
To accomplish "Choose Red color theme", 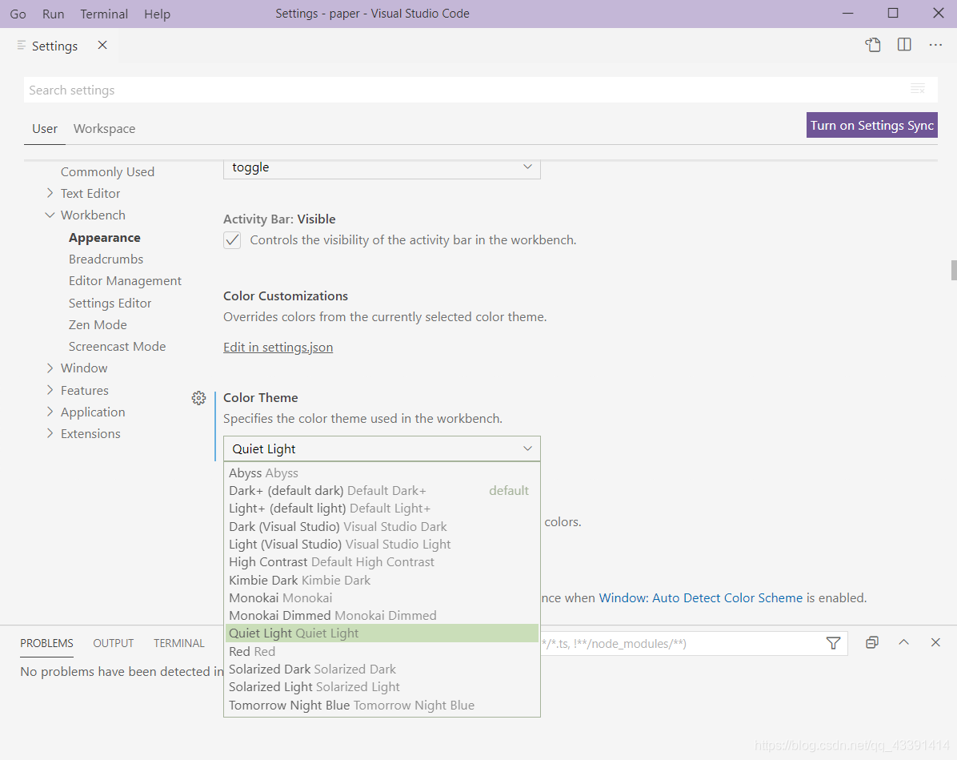I will point(382,651).
